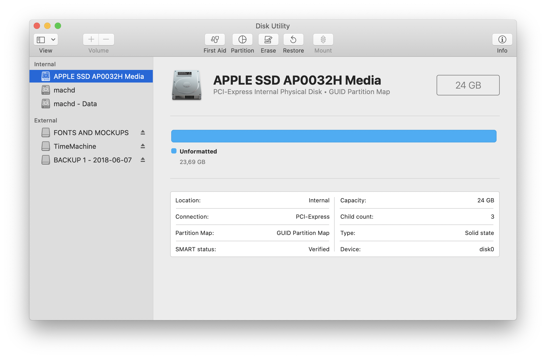Eject the BACKUP 1 - 2018-06-07 drive
This screenshot has width=546, height=359.
click(x=143, y=160)
